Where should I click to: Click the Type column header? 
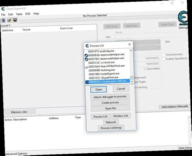point(78,118)
